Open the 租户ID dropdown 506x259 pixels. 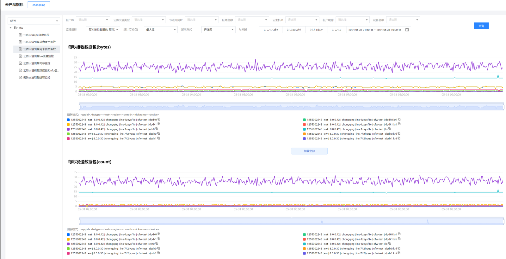point(93,20)
